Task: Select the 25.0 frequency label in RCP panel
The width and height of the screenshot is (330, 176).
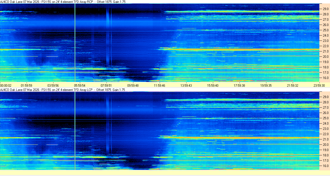Action: point(325,30)
